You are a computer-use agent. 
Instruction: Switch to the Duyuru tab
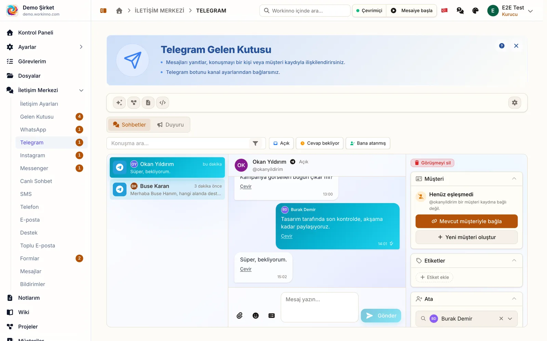coord(170,125)
